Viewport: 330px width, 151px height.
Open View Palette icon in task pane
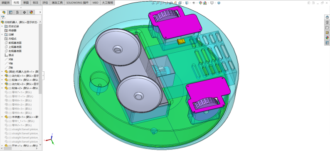(327, 32)
